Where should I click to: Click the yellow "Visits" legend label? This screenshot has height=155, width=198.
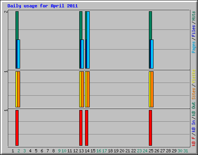(x=193, y=76)
